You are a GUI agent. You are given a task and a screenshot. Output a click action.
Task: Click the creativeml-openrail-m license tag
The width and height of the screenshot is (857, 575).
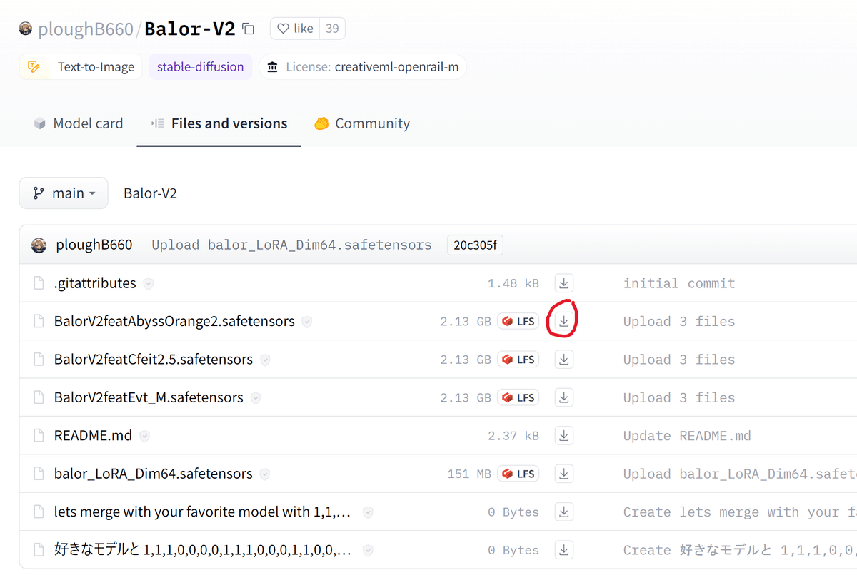pyautogui.click(x=363, y=67)
